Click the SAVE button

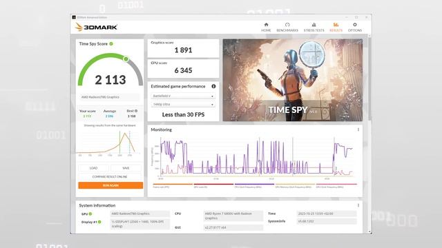pos(126,168)
